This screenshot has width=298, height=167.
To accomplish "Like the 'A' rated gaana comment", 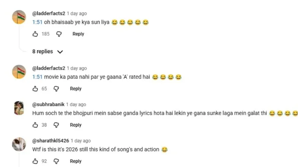I will point(35,89).
